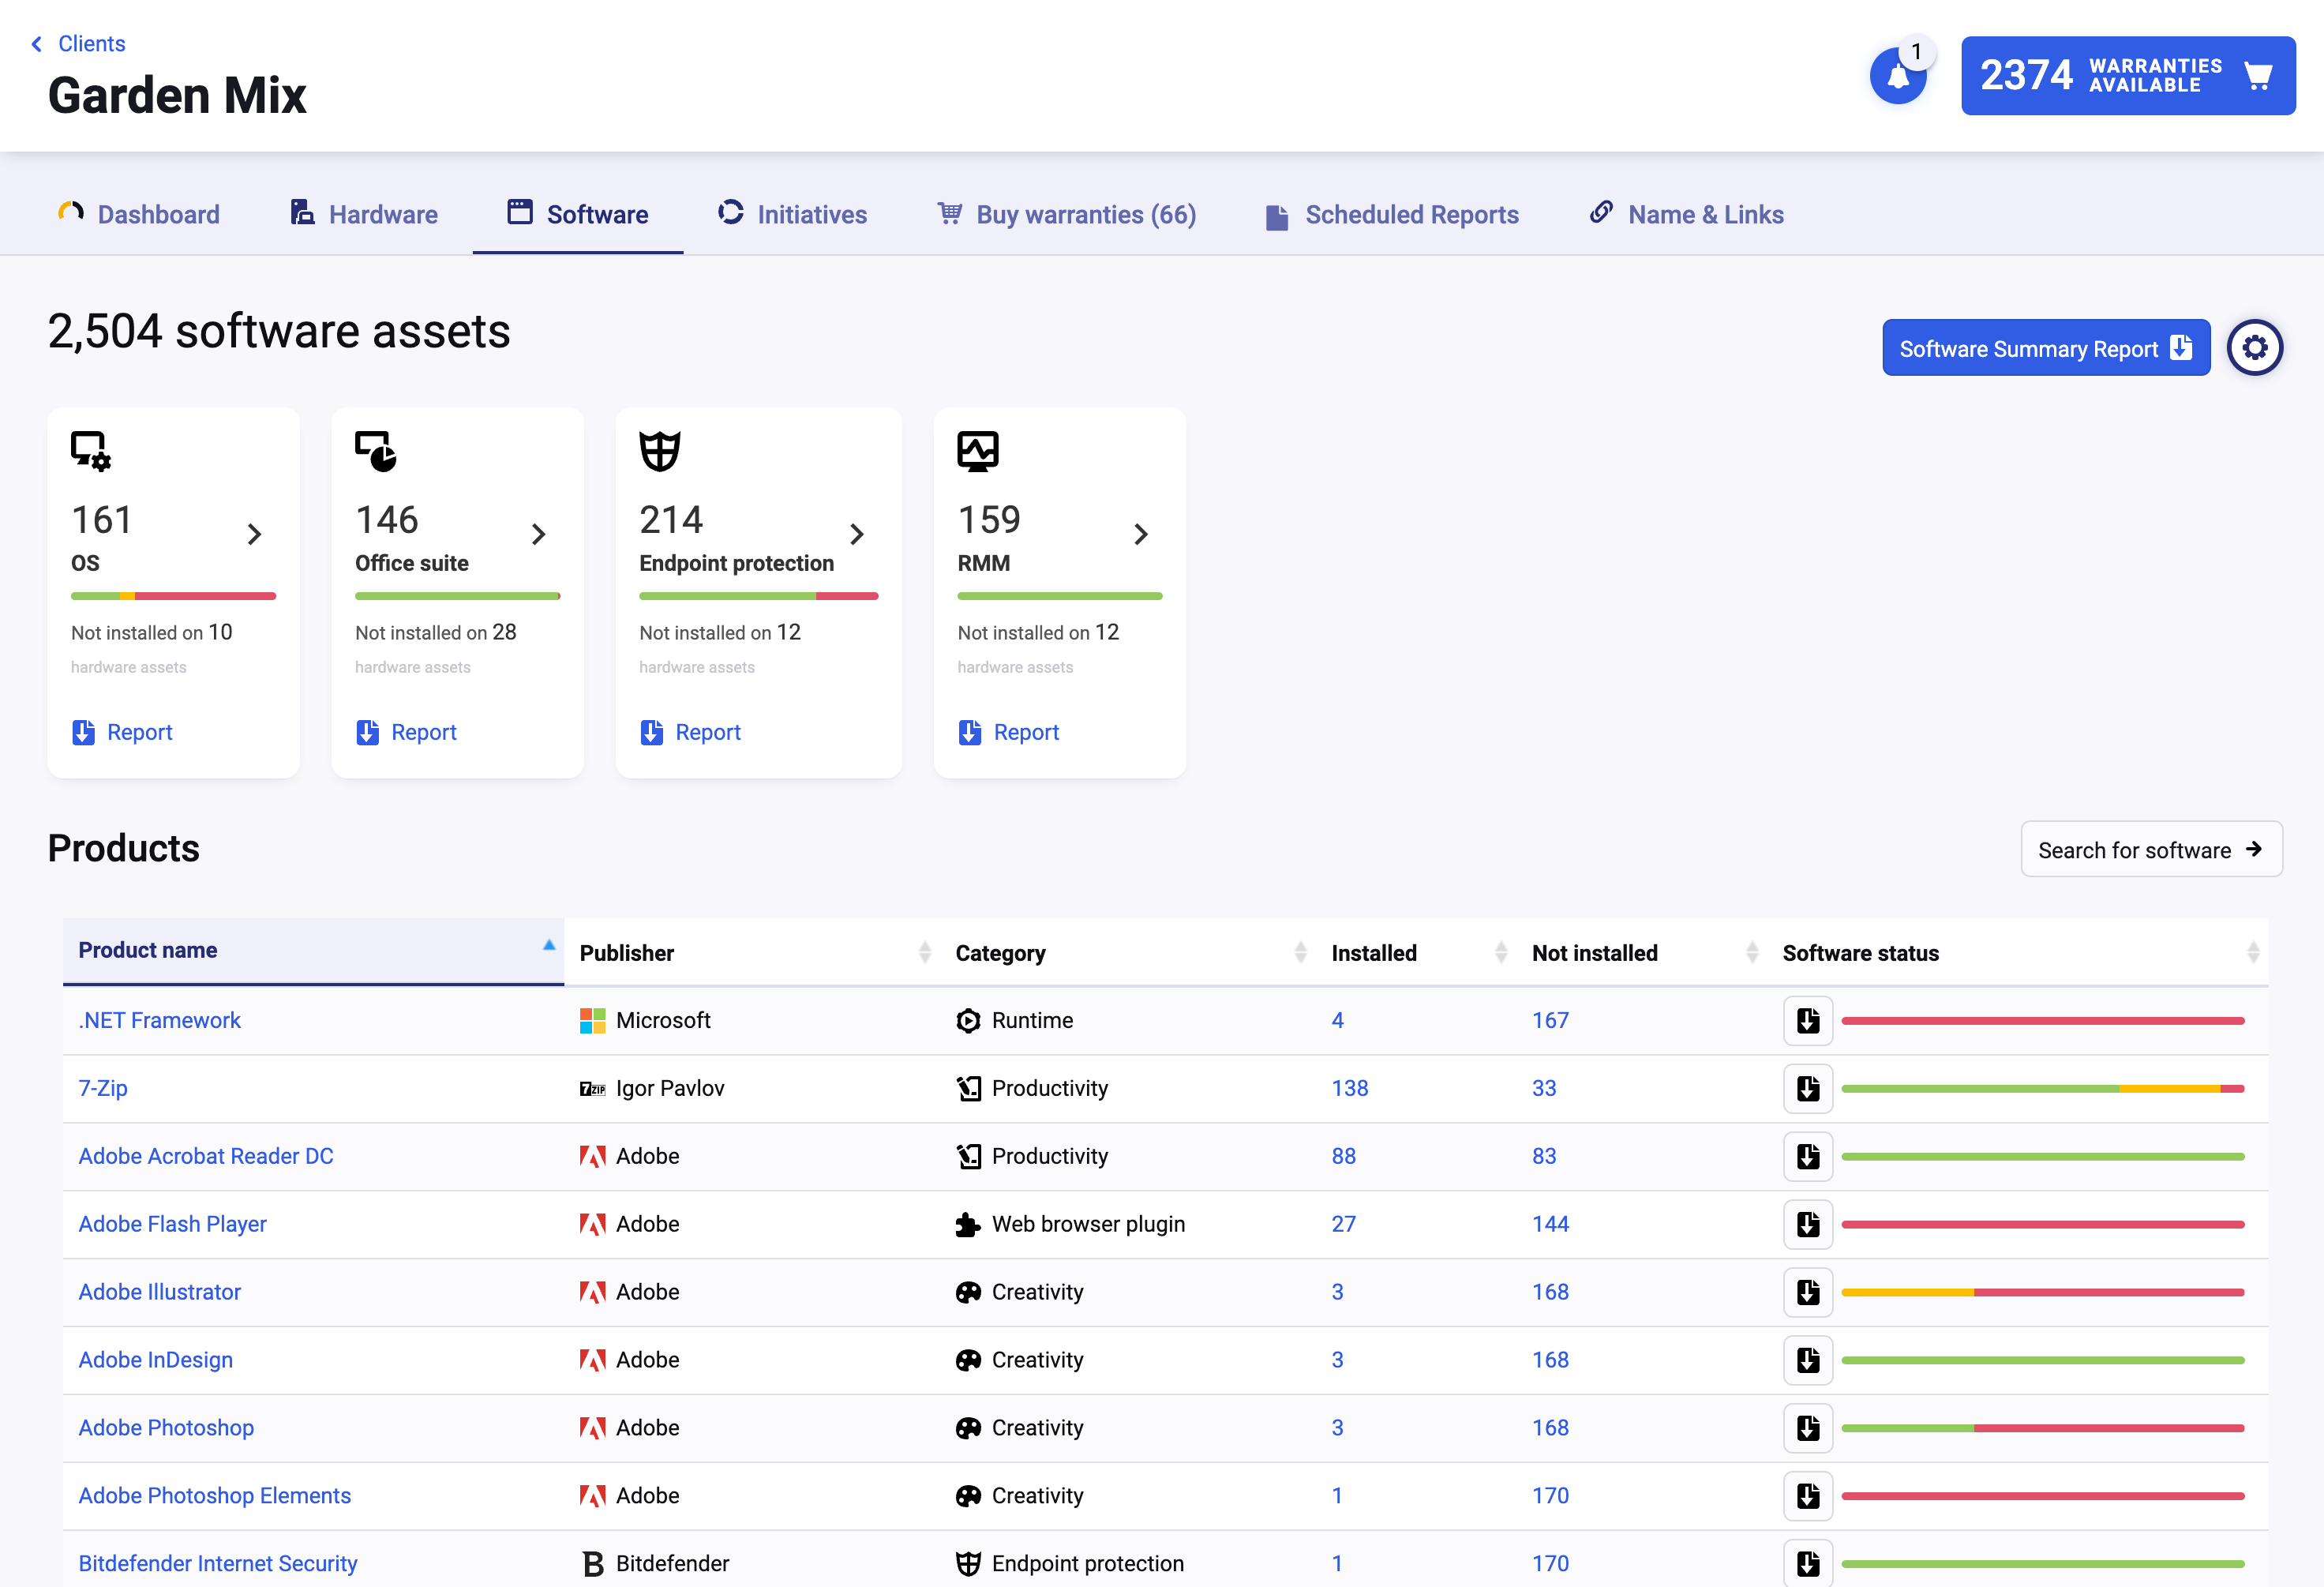Click the download icon in the 7-Zip row
The width and height of the screenshot is (2324, 1587).
pyautogui.click(x=1807, y=1088)
